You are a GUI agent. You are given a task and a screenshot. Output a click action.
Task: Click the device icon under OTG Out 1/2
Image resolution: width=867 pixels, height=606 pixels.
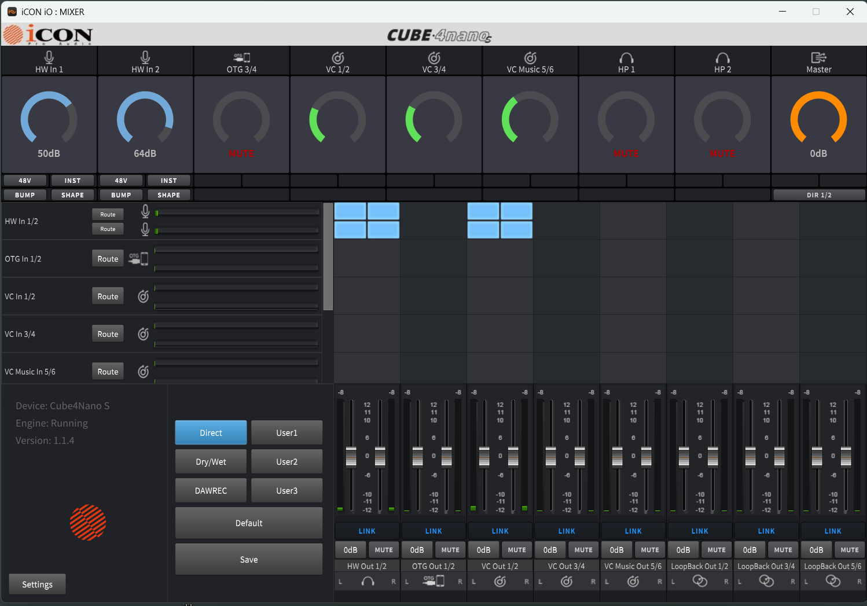pos(433,581)
